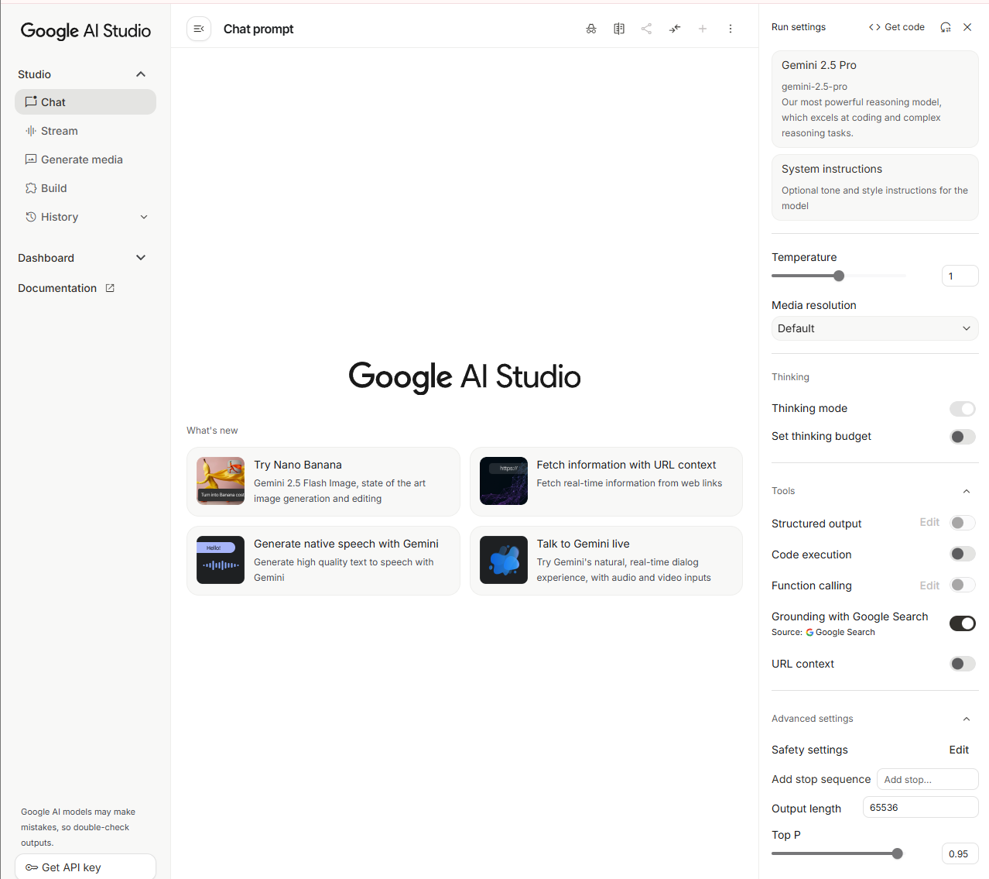Click the Google G icon under Grounding
The image size is (989, 879).
coord(809,632)
